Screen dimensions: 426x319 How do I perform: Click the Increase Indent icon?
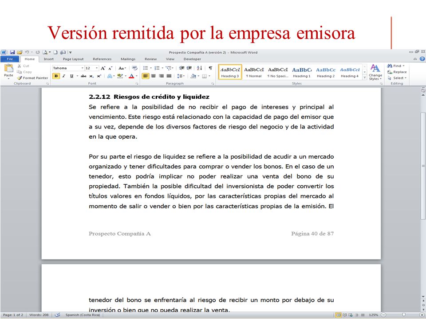(189, 68)
